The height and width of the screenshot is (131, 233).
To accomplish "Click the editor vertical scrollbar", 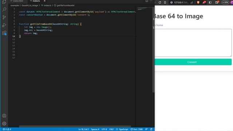I will (x=153, y=50).
